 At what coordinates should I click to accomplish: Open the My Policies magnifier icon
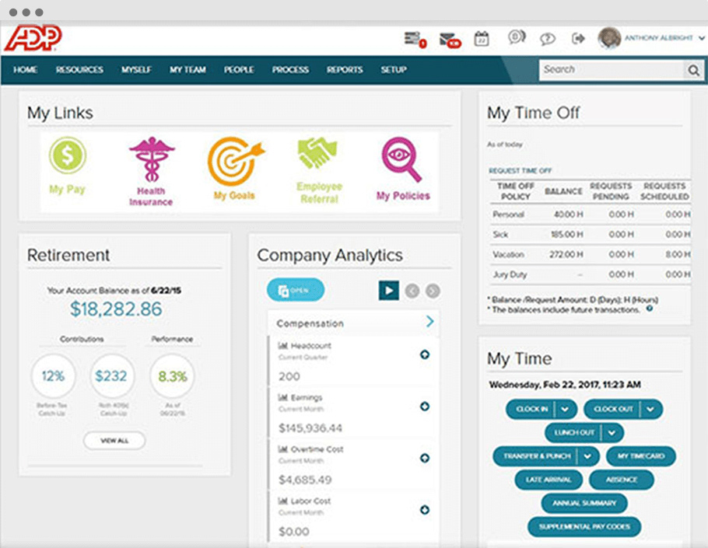pyautogui.click(x=403, y=160)
